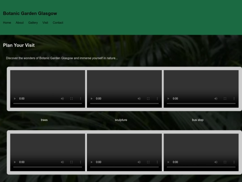Open fullscreen for the trees video
The width and height of the screenshot is (242, 182).
pyautogui.click(x=71, y=98)
